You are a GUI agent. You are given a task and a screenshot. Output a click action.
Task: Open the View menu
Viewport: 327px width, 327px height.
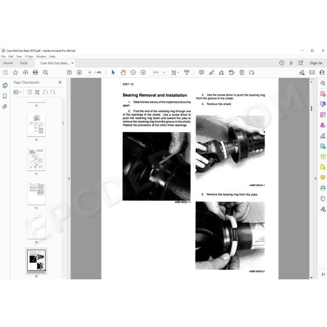pos(19,57)
